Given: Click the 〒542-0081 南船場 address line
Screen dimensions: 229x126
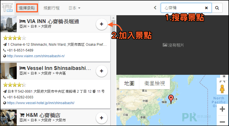Looking at the screenshot, I should click(x=56, y=91).
